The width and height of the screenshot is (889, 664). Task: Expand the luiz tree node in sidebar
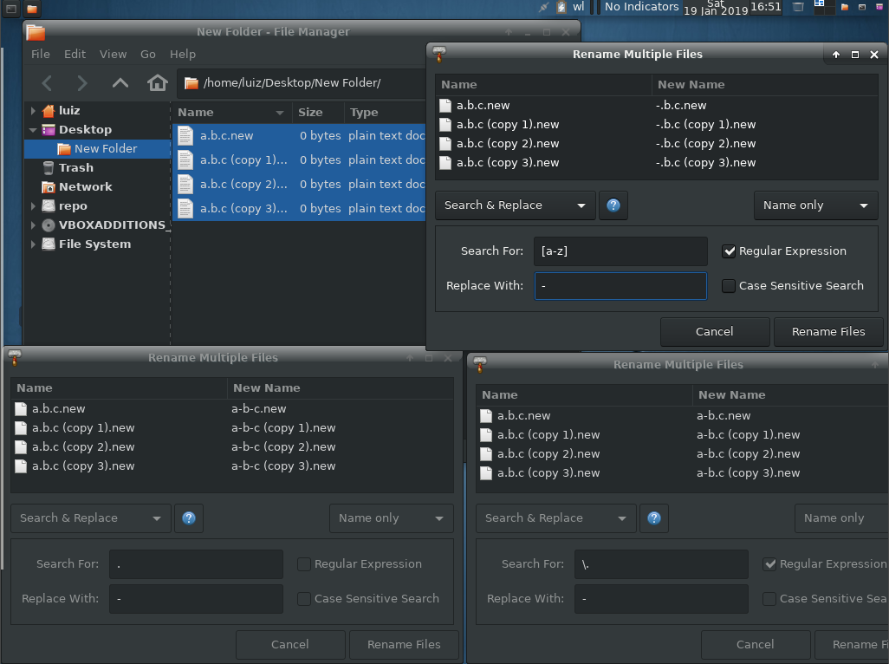(x=34, y=111)
